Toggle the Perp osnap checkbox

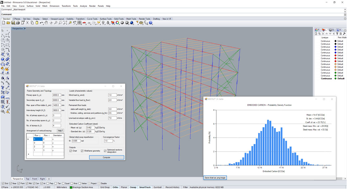coord(48,183)
